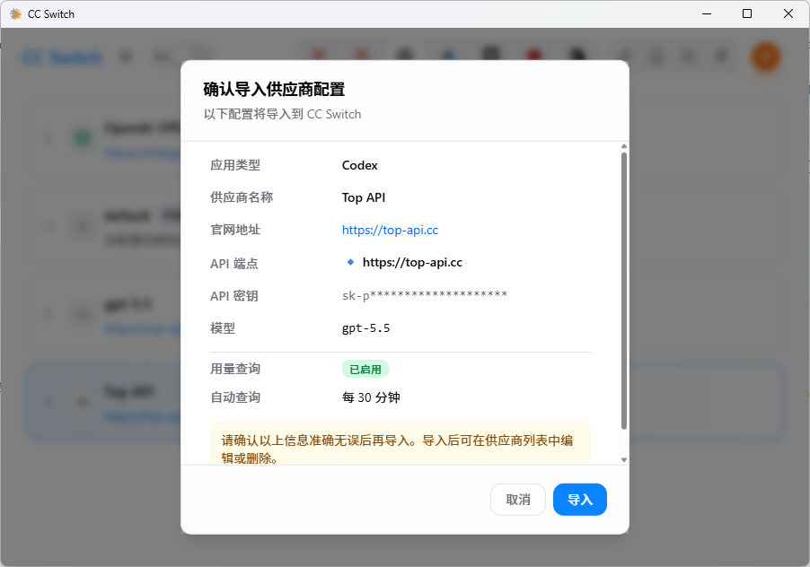This screenshot has height=567, width=810.
Task: Click the subtitle 以下配置将导入到 CC Switch
Action: pyautogui.click(x=282, y=114)
